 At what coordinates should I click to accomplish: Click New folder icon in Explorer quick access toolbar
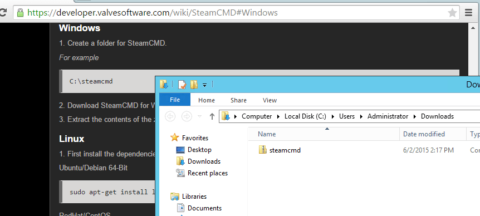(194, 85)
